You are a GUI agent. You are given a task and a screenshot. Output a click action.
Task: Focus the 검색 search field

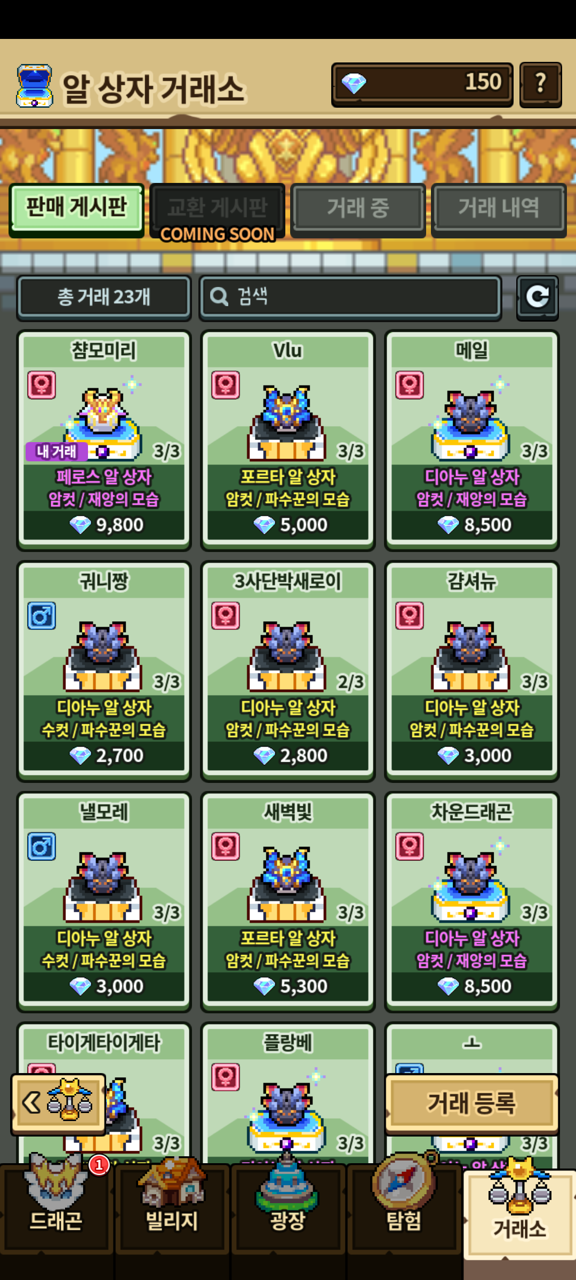tap(350, 297)
